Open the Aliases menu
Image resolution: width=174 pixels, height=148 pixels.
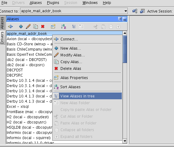point(36,3)
